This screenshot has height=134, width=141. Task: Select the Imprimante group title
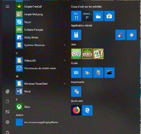tap(78, 82)
